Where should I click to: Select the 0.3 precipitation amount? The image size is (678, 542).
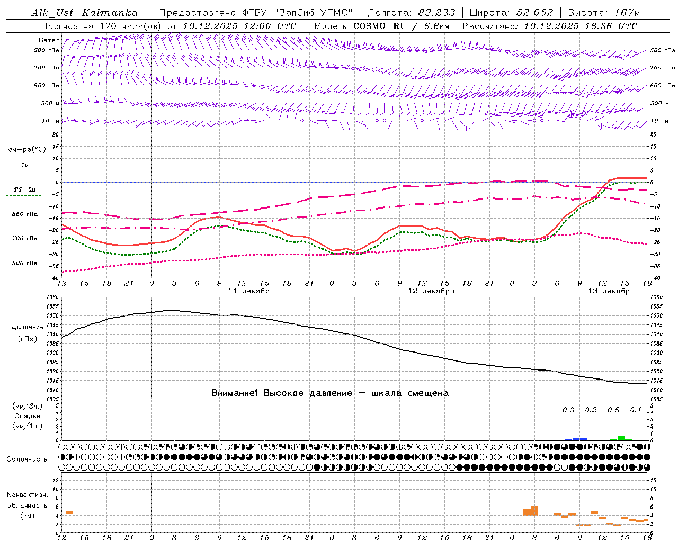tap(568, 410)
